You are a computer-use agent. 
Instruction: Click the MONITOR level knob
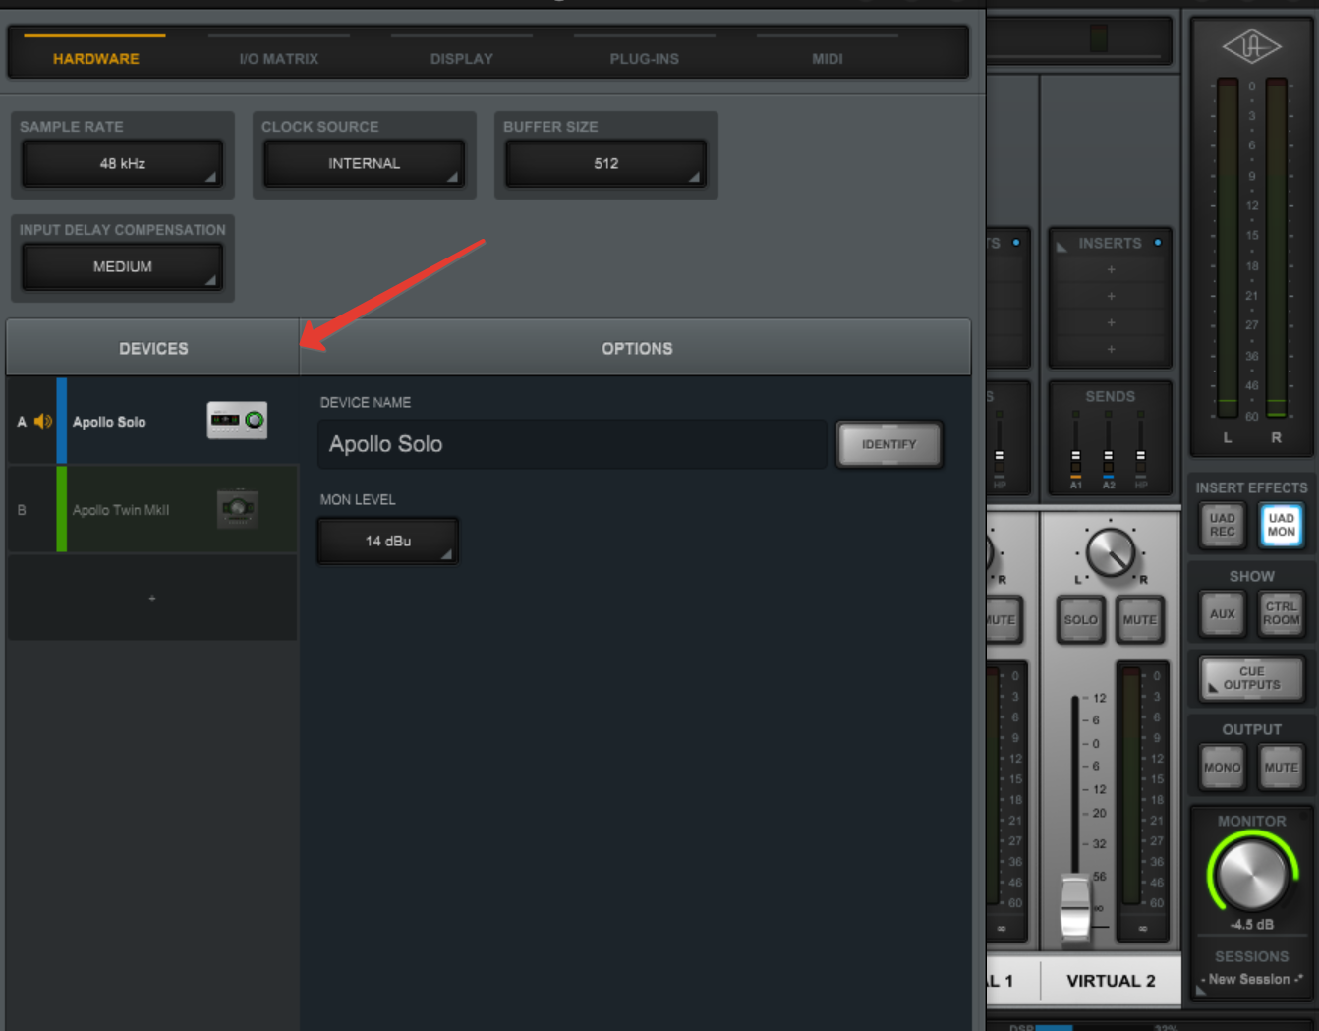pos(1251,874)
